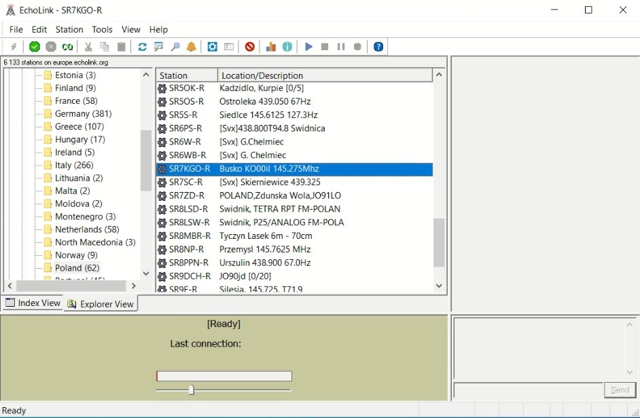Open the Tools menu
The width and height of the screenshot is (640, 418).
pos(102,29)
